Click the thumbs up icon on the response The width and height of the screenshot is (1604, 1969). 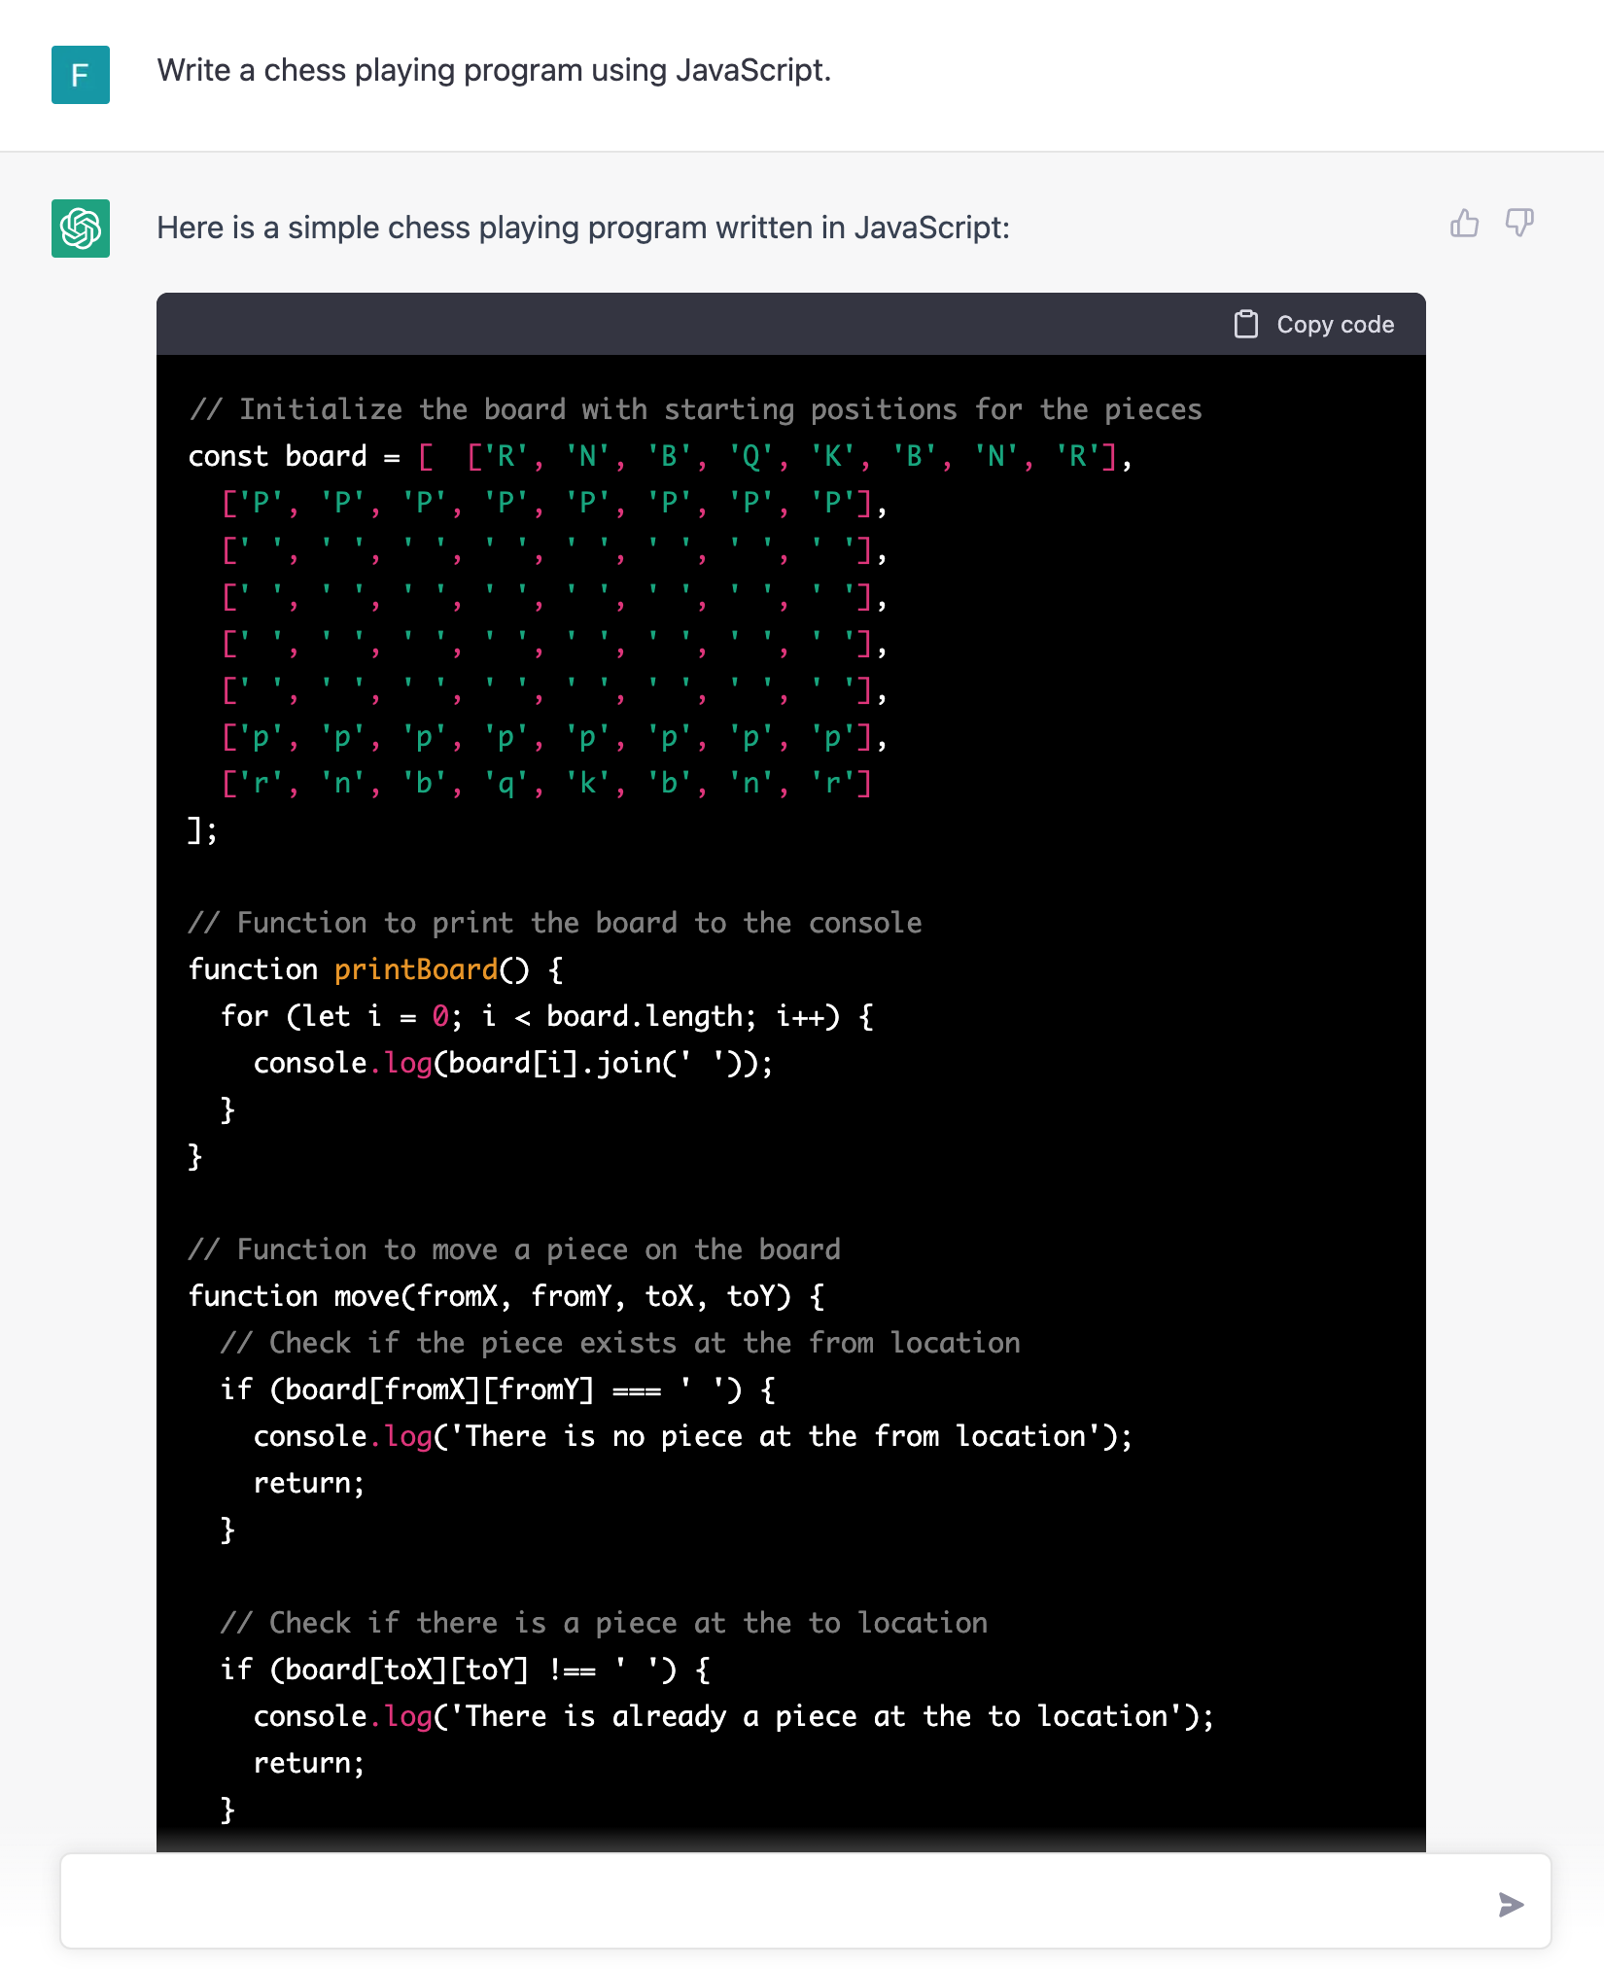coord(1464,224)
